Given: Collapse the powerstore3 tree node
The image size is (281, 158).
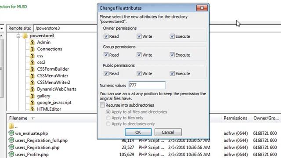Looking at the screenshot, I should (x=18, y=36).
